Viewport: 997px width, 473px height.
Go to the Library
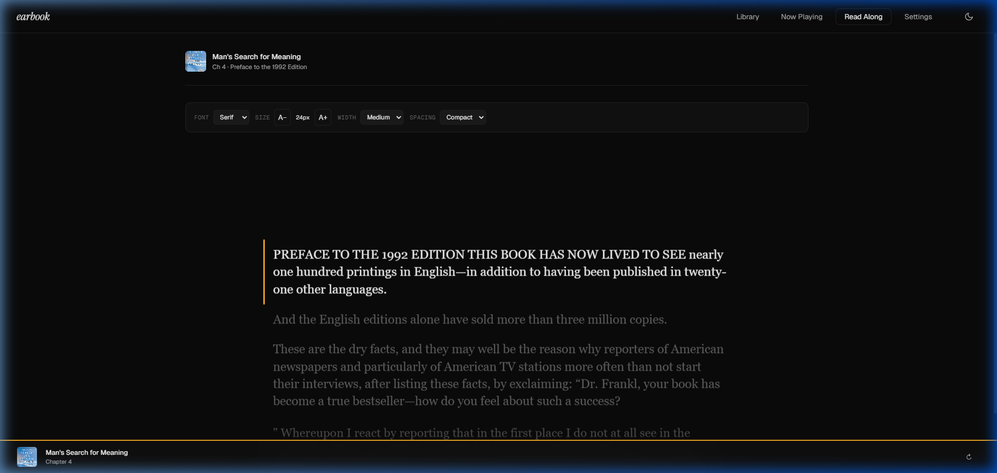point(747,17)
